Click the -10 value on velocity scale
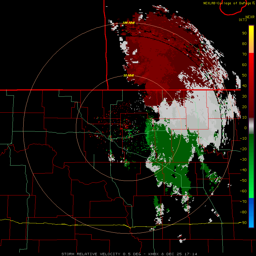 point(243,139)
